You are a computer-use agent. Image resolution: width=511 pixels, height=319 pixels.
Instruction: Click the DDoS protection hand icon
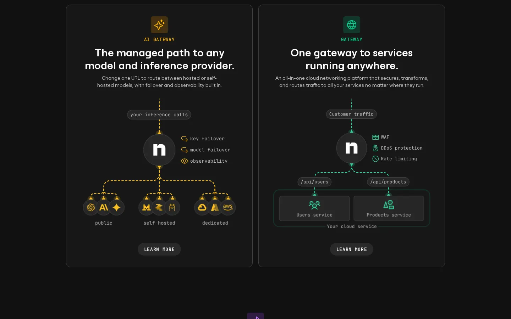coord(375,148)
